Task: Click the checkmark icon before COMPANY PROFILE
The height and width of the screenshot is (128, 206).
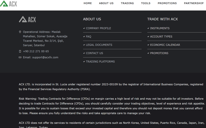Action: (84, 28)
